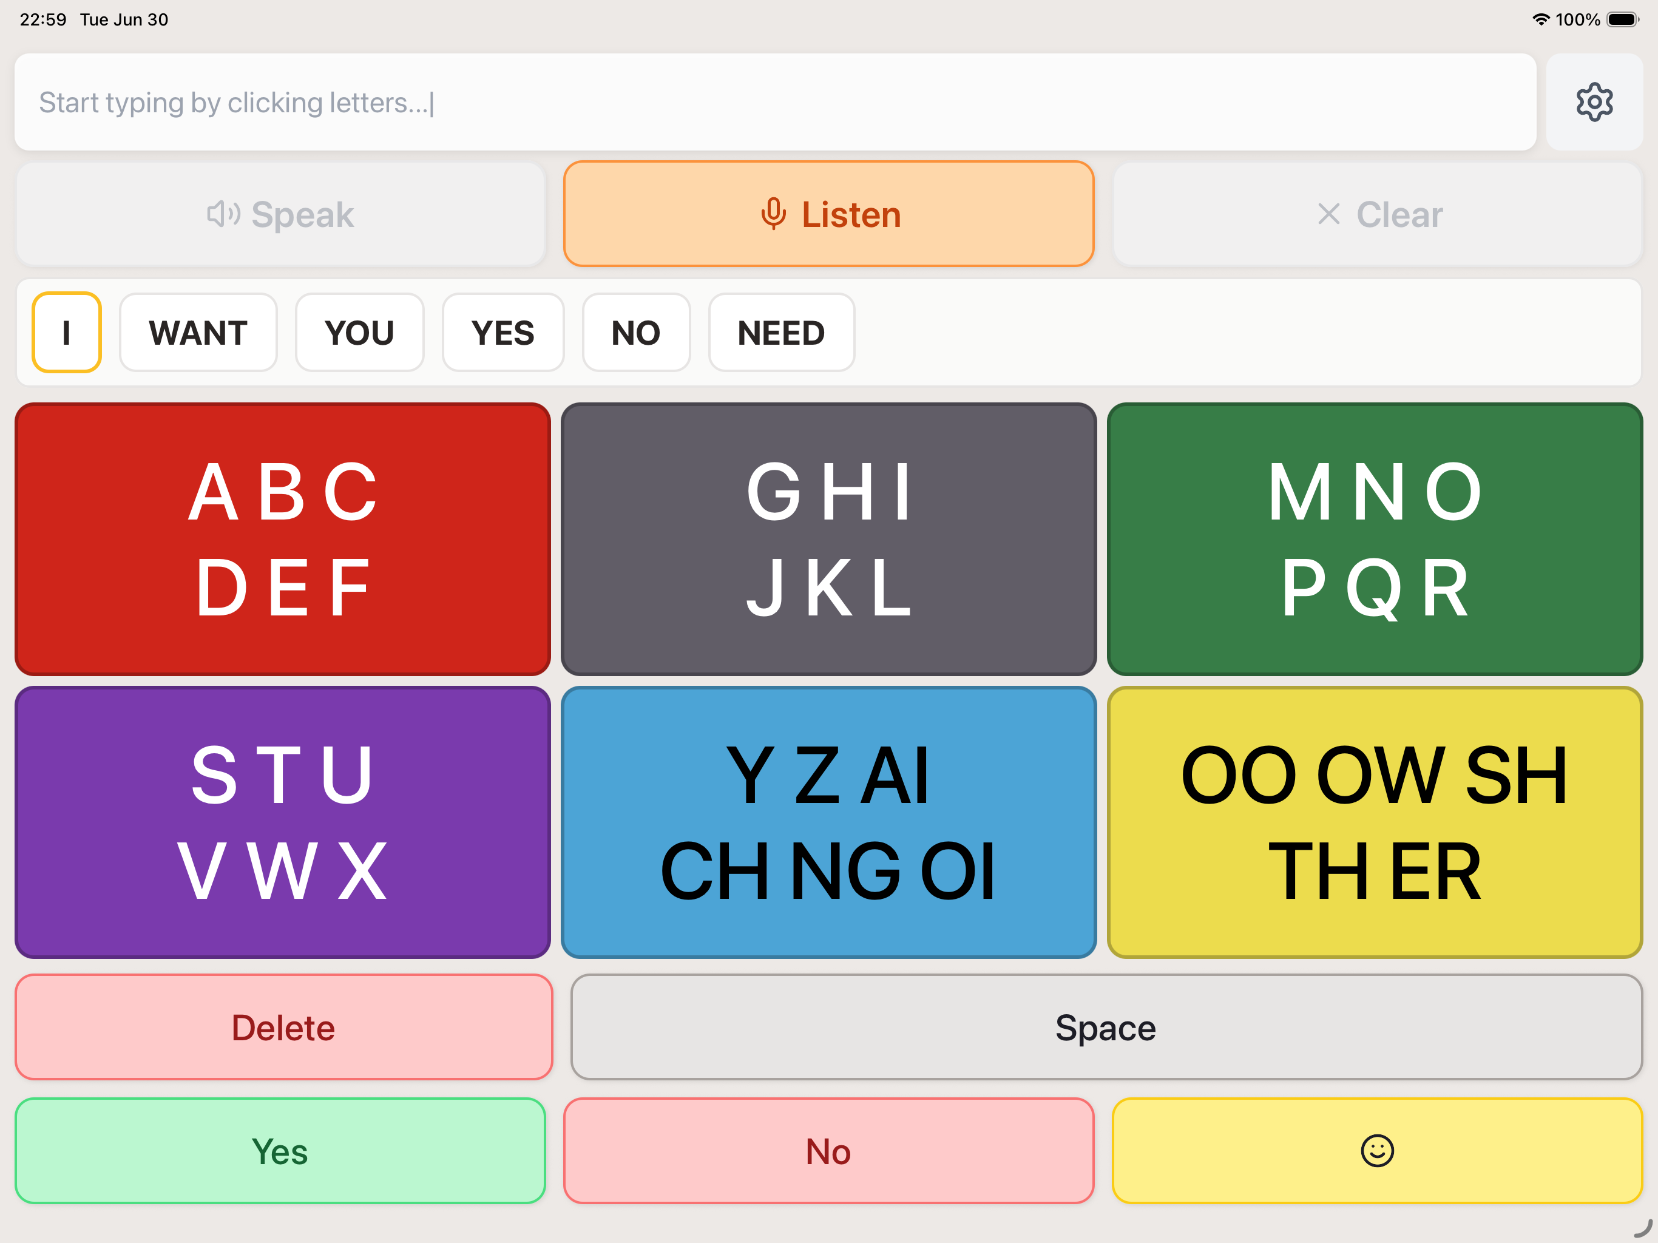This screenshot has height=1243, width=1658.
Task: Clear the typed text
Action: click(1378, 214)
